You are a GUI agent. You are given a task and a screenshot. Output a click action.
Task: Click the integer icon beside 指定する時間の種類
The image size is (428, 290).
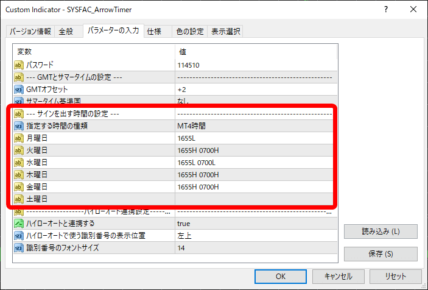click(19, 126)
